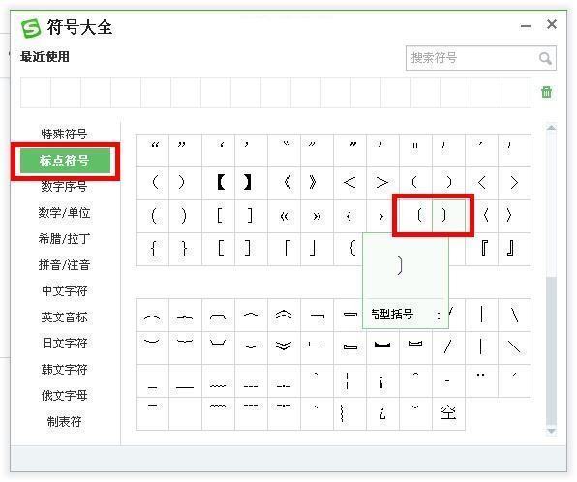The height and width of the screenshot is (482, 577).
Task: Switch to 数字序号 category
Action: pyautogui.click(x=64, y=186)
